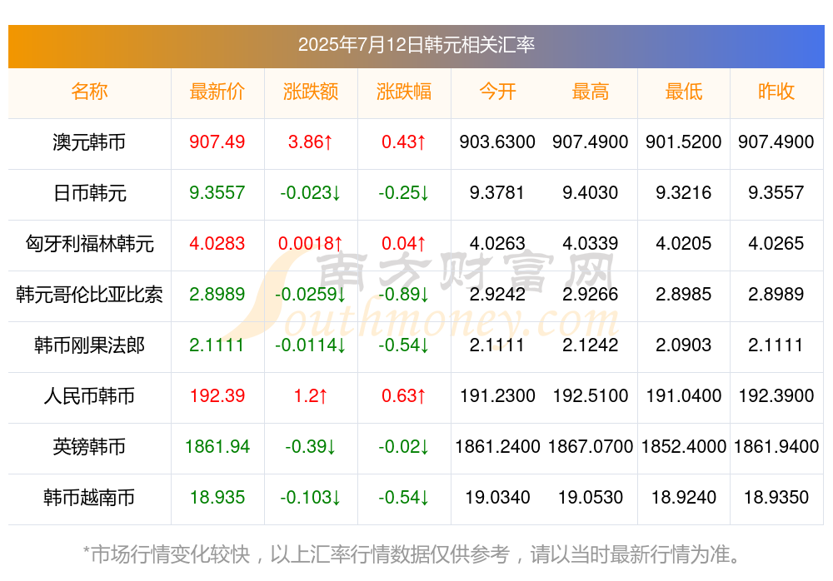Click the high value 2.1242
Viewport: 833px width, 581px height.
click(x=591, y=345)
